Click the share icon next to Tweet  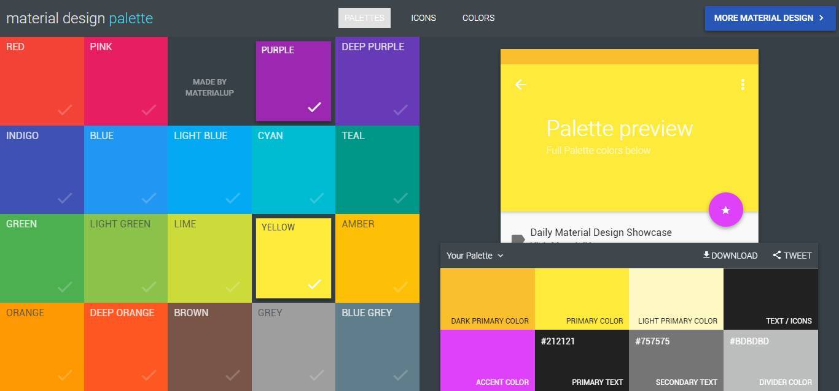click(x=777, y=255)
